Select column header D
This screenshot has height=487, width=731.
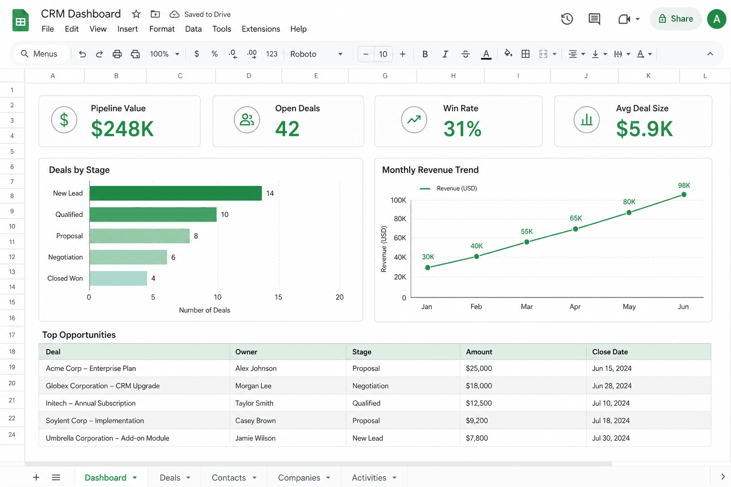248,76
